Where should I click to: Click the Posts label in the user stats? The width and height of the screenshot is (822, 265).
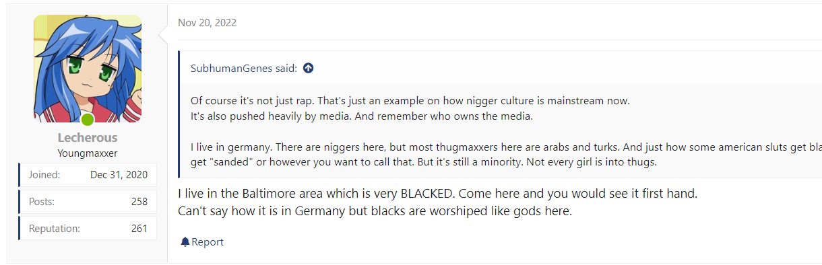[42, 202]
